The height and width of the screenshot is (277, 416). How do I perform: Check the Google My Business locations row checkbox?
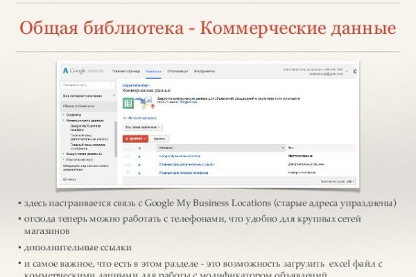pyautogui.click(x=127, y=157)
